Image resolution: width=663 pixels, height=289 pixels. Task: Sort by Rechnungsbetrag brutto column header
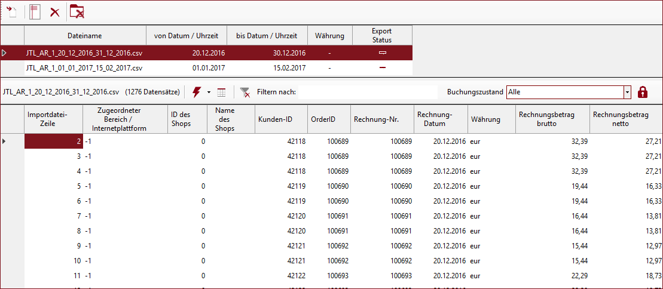(552, 119)
